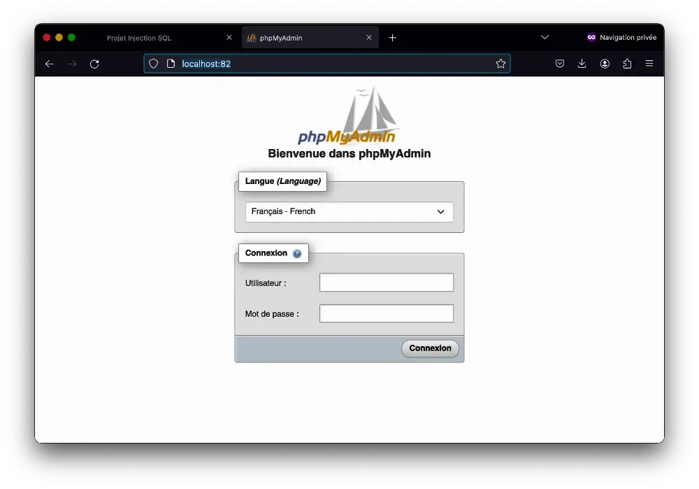Image resolution: width=699 pixels, height=489 pixels.
Task: Click the page info icon in address bar
Action: [171, 64]
